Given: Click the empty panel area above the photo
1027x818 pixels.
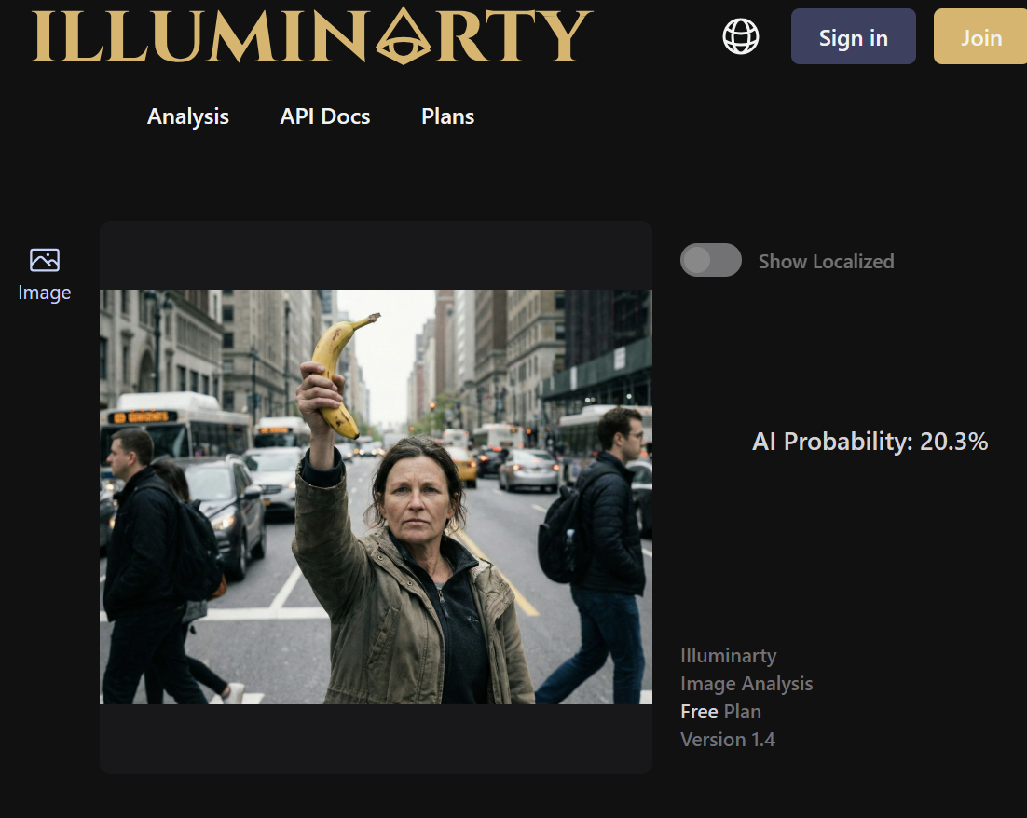Looking at the screenshot, I should coord(376,255).
